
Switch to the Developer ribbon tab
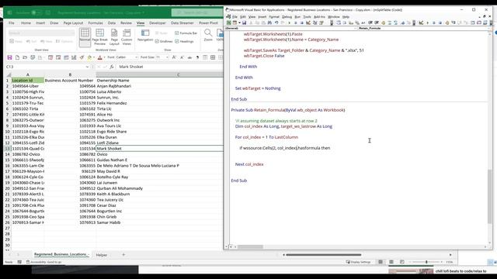click(157, 22)
